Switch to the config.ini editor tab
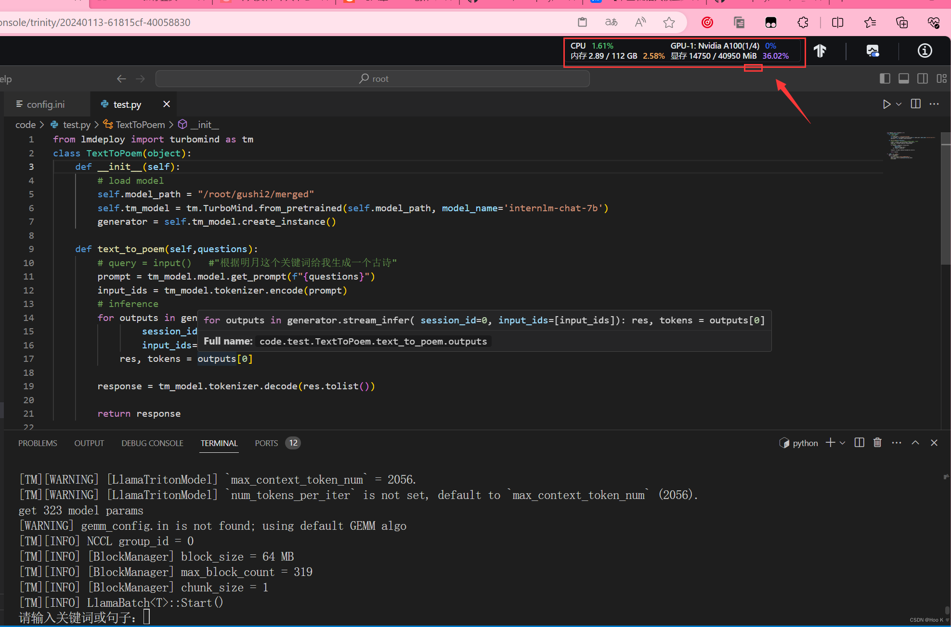951x627 pixels. (x=45, y=104)
